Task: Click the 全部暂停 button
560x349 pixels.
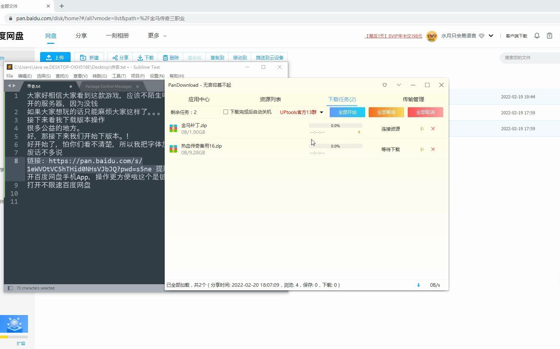Action: [x=386, y=112]
